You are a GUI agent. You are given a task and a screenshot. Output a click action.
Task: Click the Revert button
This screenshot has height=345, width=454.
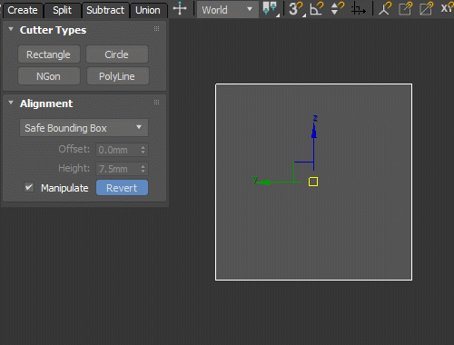click(122, 188)
